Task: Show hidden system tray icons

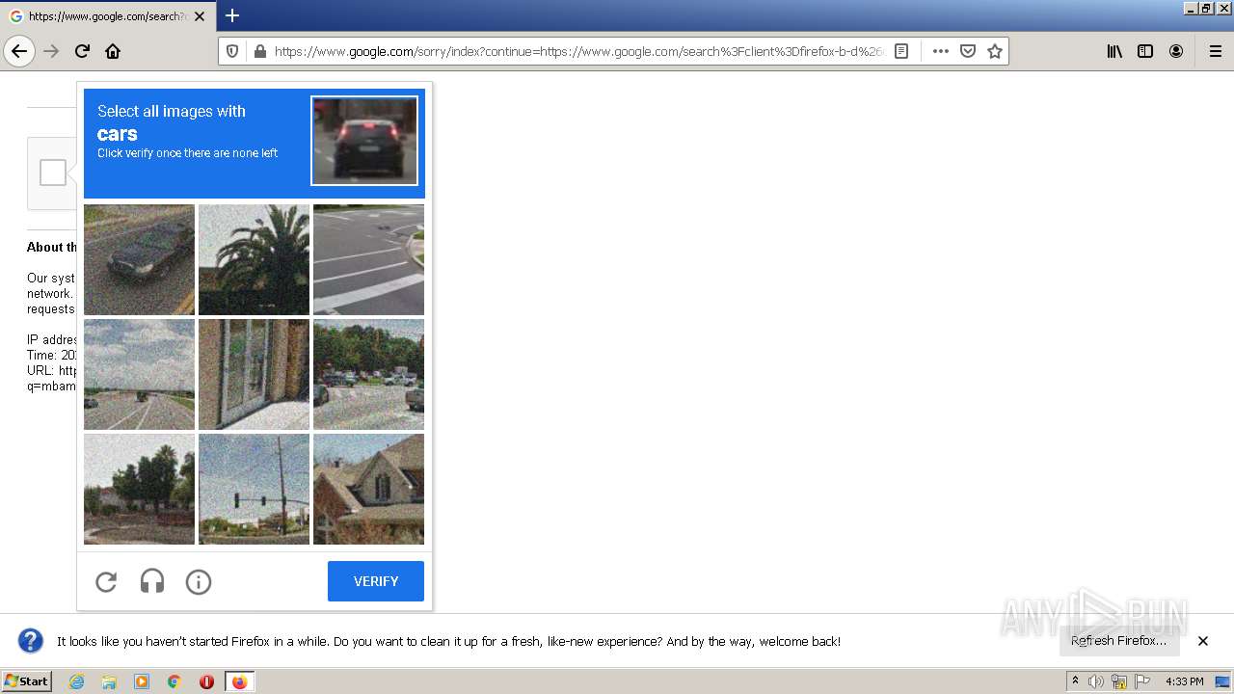Action: coord(1075,681)
